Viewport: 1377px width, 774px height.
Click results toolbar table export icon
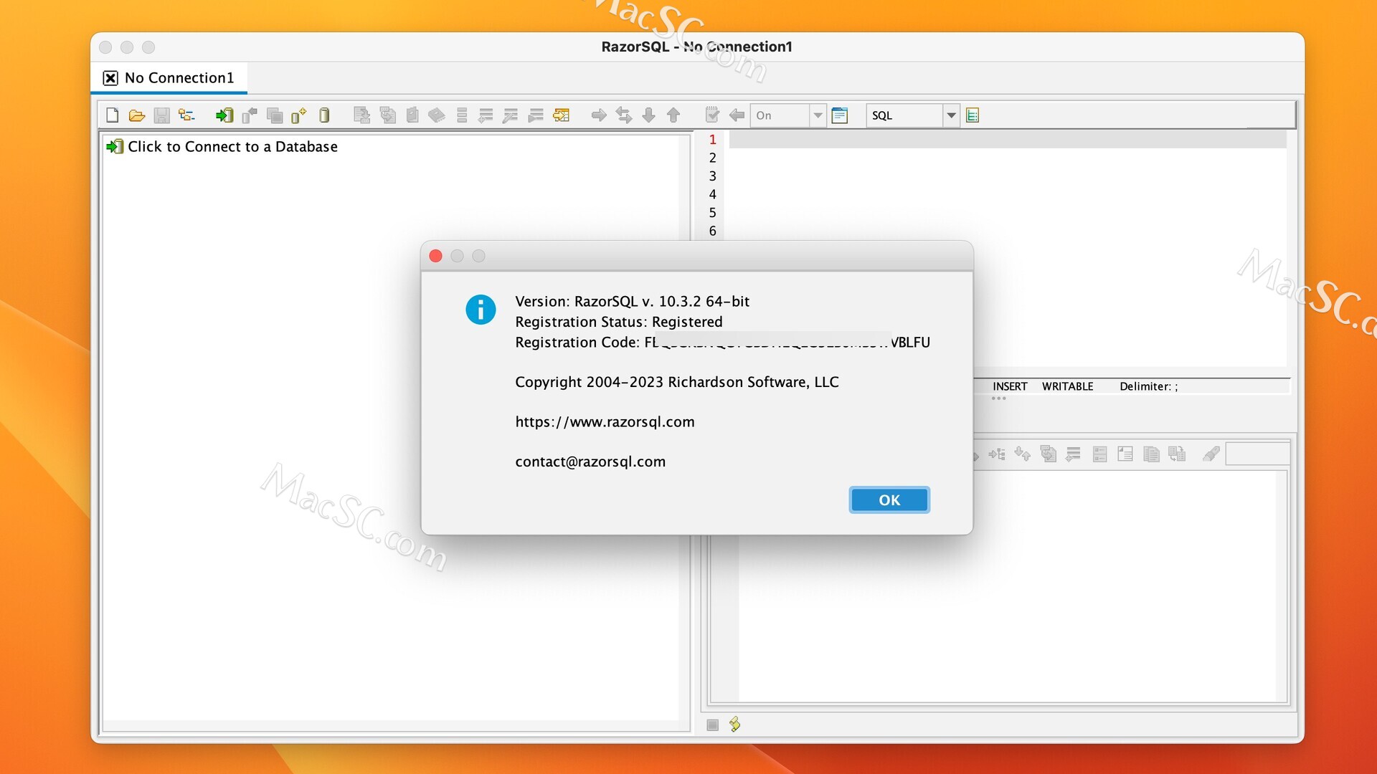pos(1177,454)
